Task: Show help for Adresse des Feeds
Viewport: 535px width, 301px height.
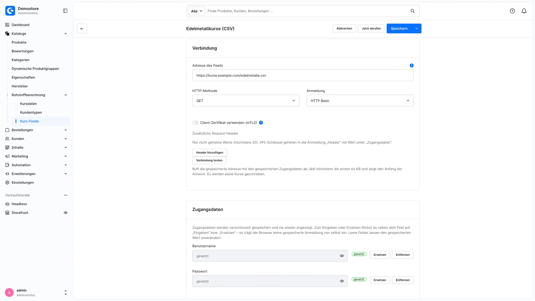Action: [412, 65]
